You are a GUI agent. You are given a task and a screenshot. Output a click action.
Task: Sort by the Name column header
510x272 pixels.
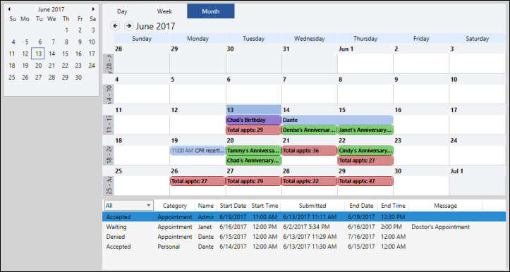pos(206,205)
